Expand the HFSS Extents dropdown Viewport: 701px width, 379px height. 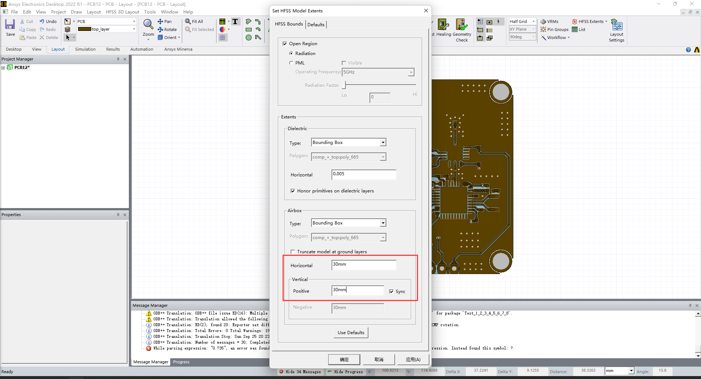point(606,22)
